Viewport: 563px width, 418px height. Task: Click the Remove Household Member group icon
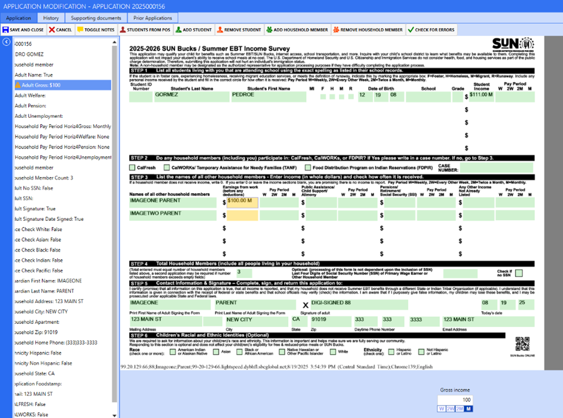(336, 30)
